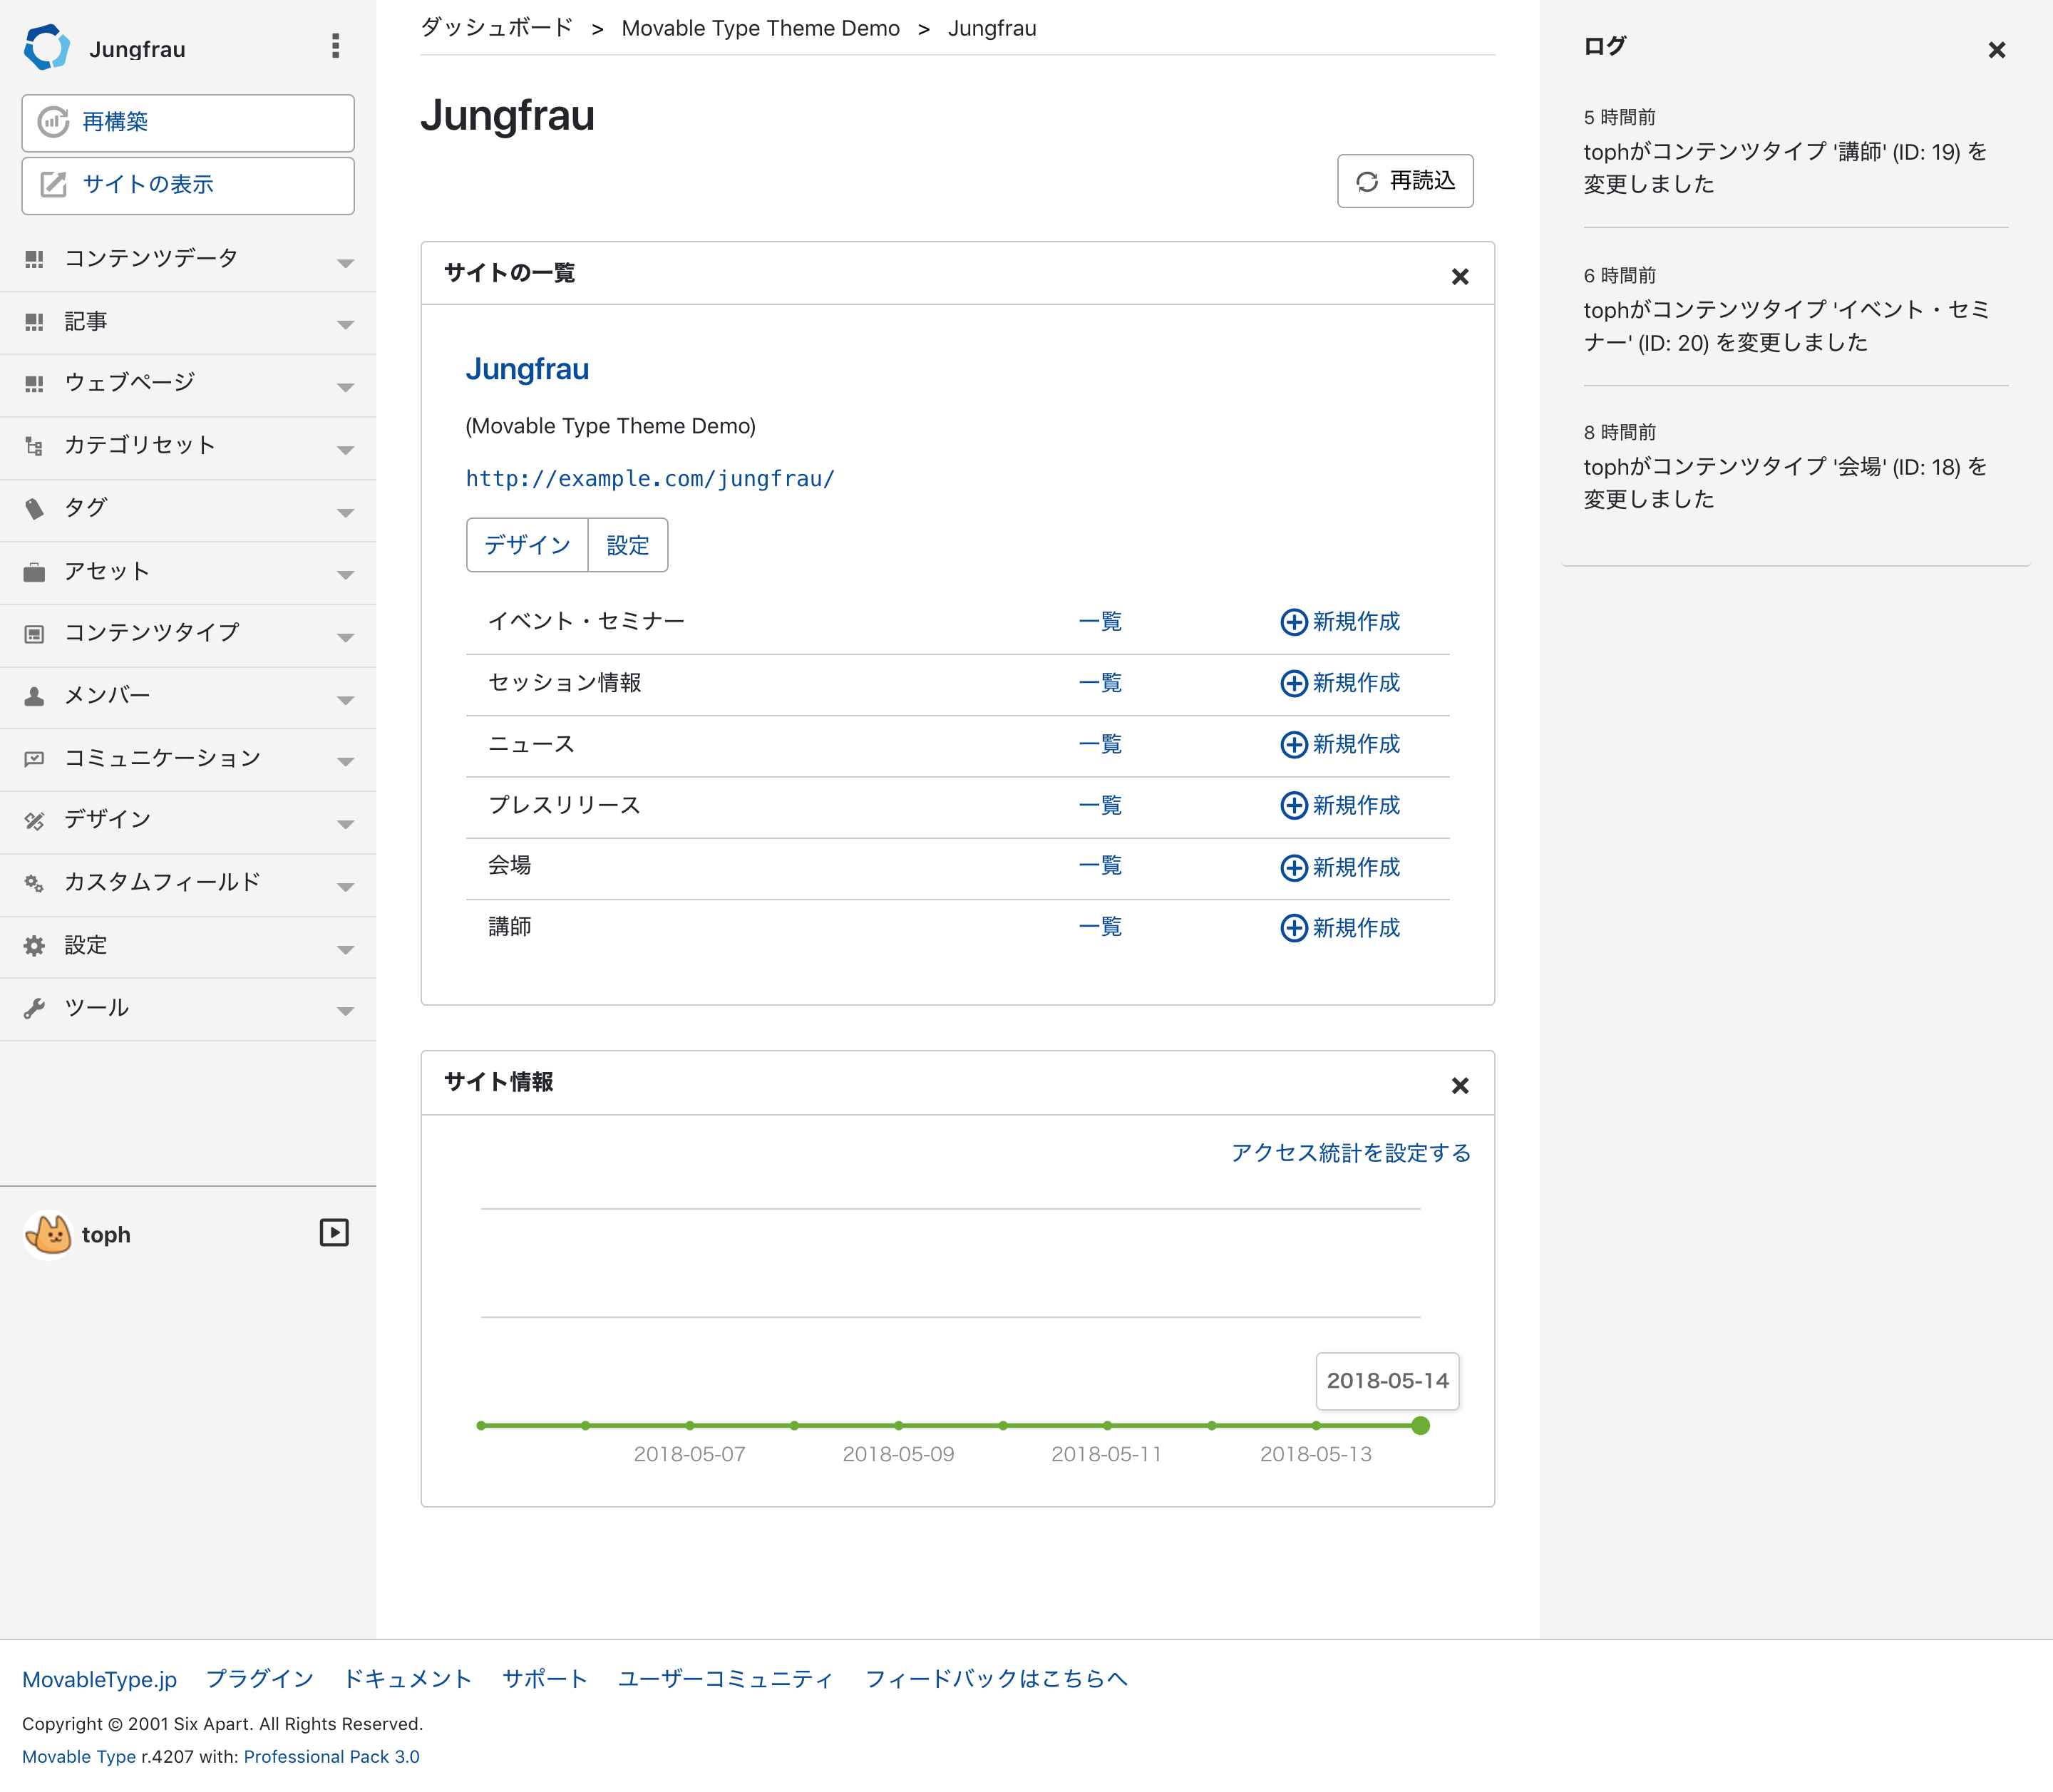The image size is (2053, 1792).
Task: Close the サイトの一覧 widget
Action: tap(1459, 277)
